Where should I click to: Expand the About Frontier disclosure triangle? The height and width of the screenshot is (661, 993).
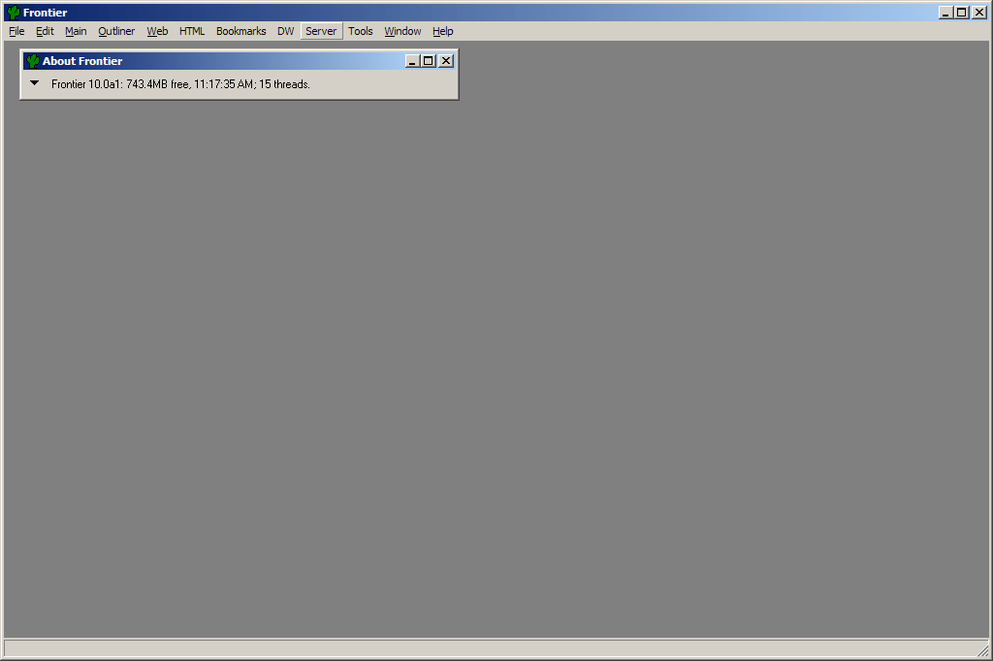tap(35, 83)
